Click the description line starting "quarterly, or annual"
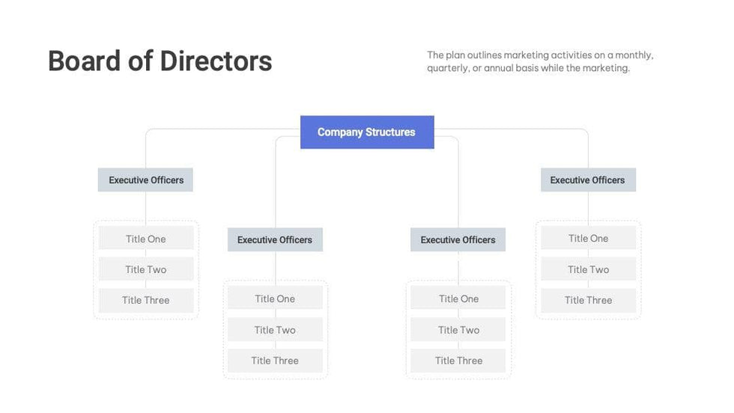 pos(528,68)
